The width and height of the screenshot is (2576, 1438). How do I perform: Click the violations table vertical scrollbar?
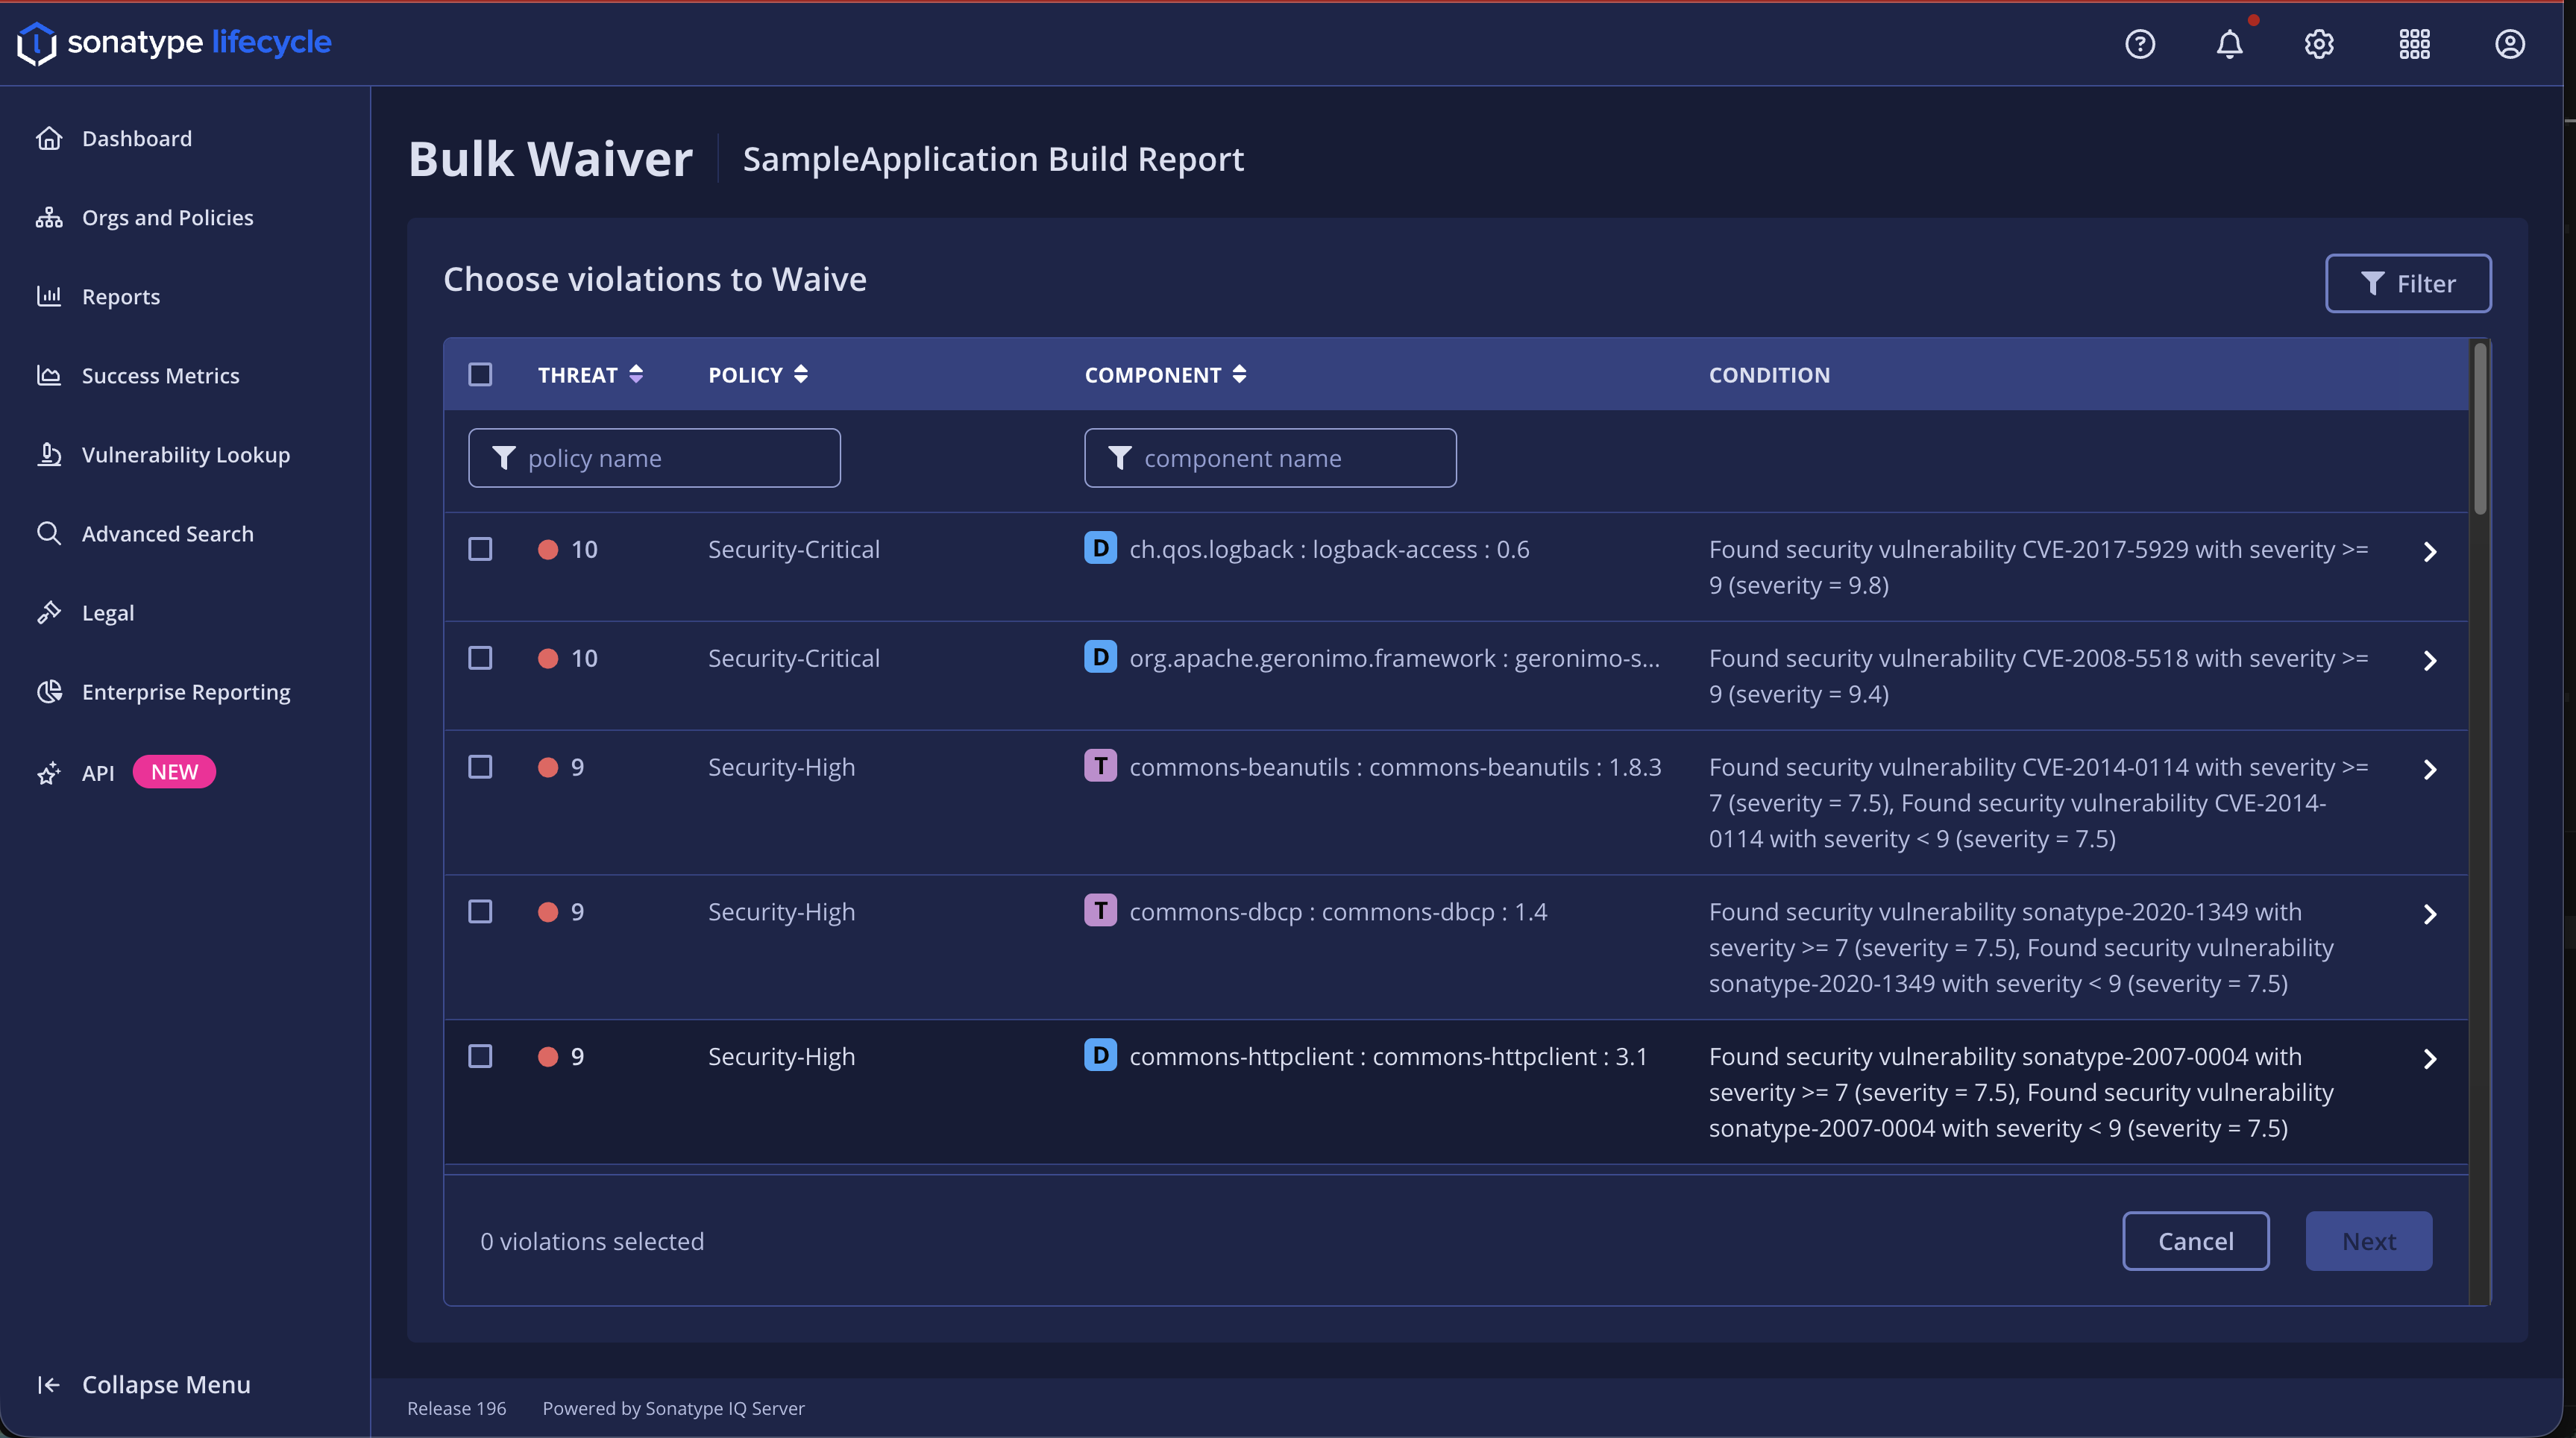2479,430
